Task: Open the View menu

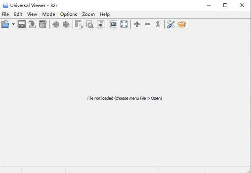Action: [x=32, y=14]
